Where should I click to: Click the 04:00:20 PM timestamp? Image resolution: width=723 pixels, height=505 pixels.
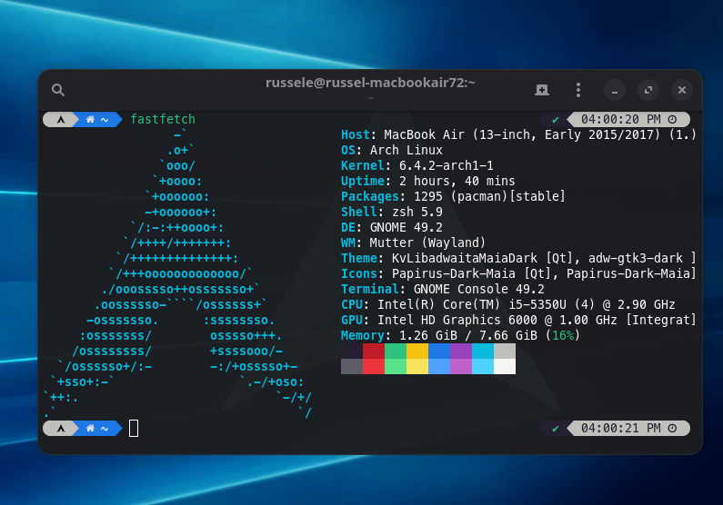[x=620, y=119]
